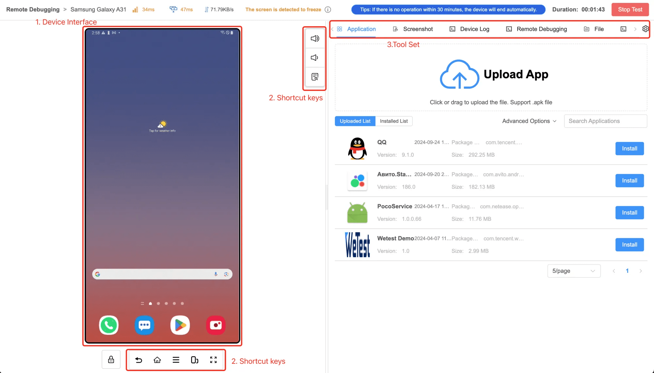Install the QQ app
This screenshot has width=654, height=373.
[x=629, y=149]
